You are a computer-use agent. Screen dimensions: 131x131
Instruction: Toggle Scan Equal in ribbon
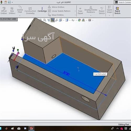[x=80, y=11]
